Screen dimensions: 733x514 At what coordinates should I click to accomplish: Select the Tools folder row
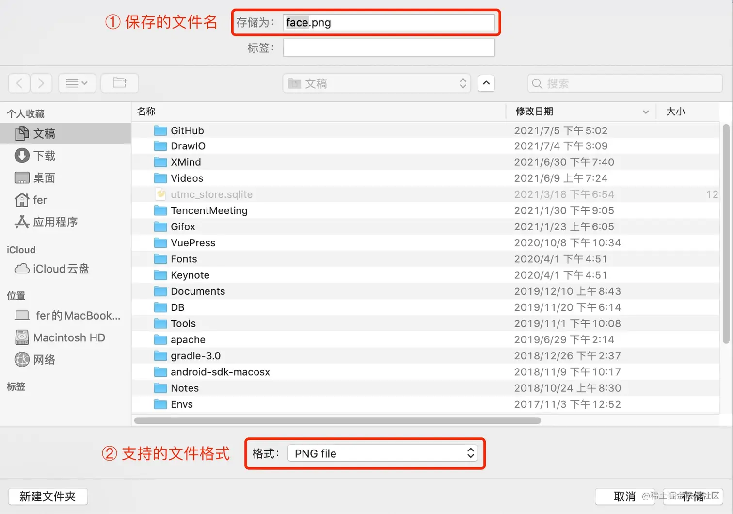coord(426,323)
